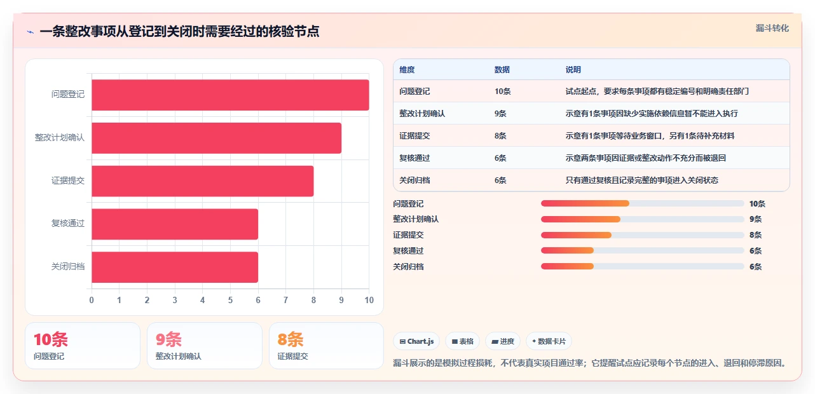815x394 pixels.
Task: Select the 数据卡片 chip
Action: tap(549, 341)
